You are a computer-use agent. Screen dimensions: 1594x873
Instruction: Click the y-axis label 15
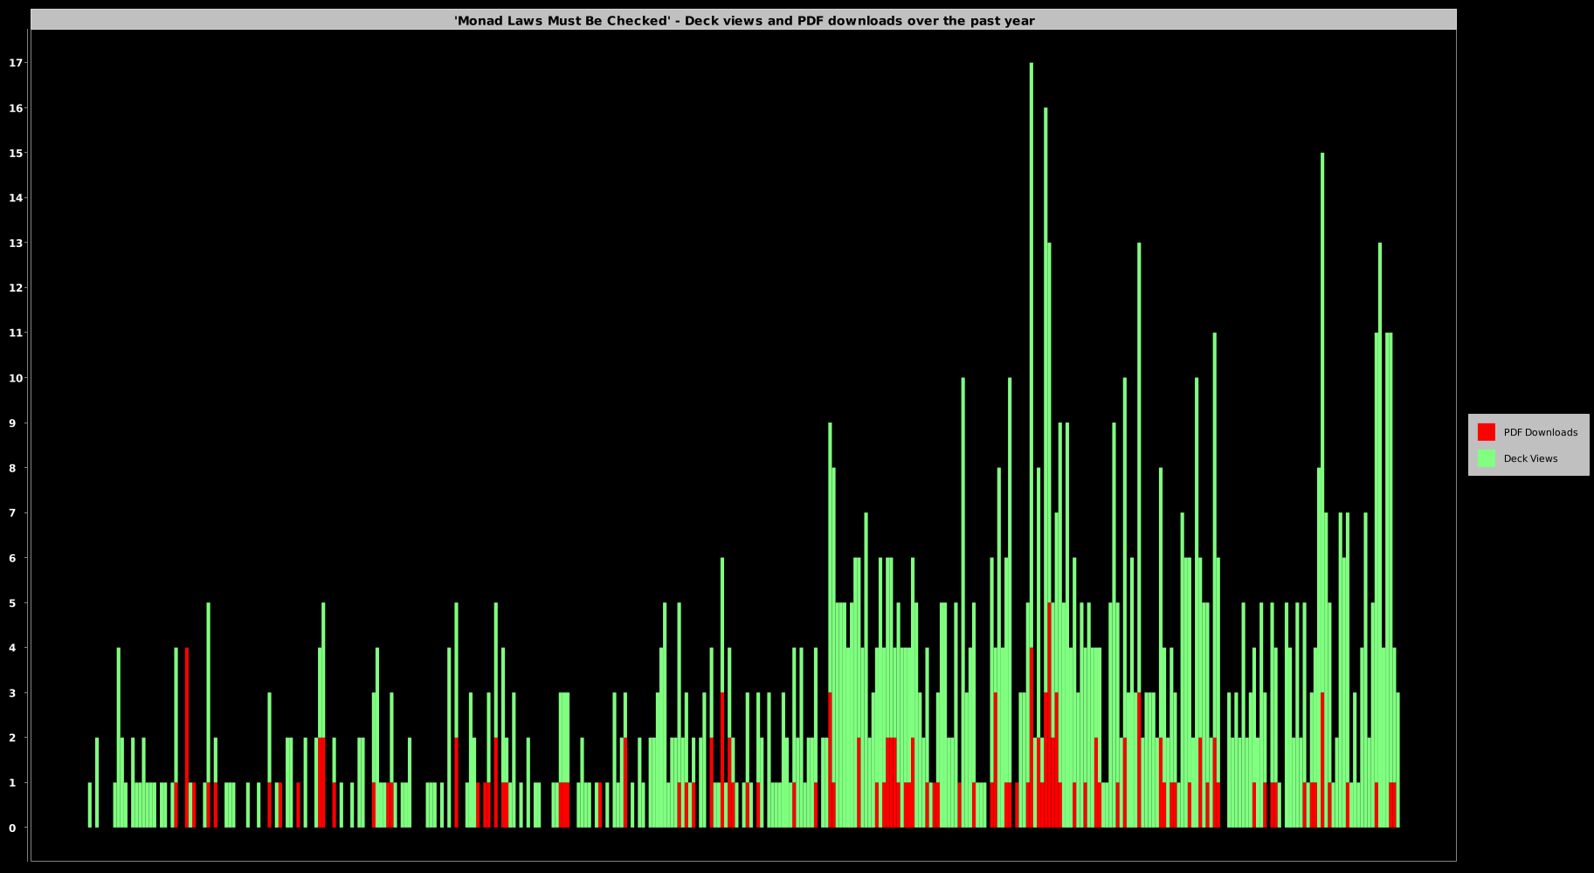pyautogui.click(x=16, y=153)
